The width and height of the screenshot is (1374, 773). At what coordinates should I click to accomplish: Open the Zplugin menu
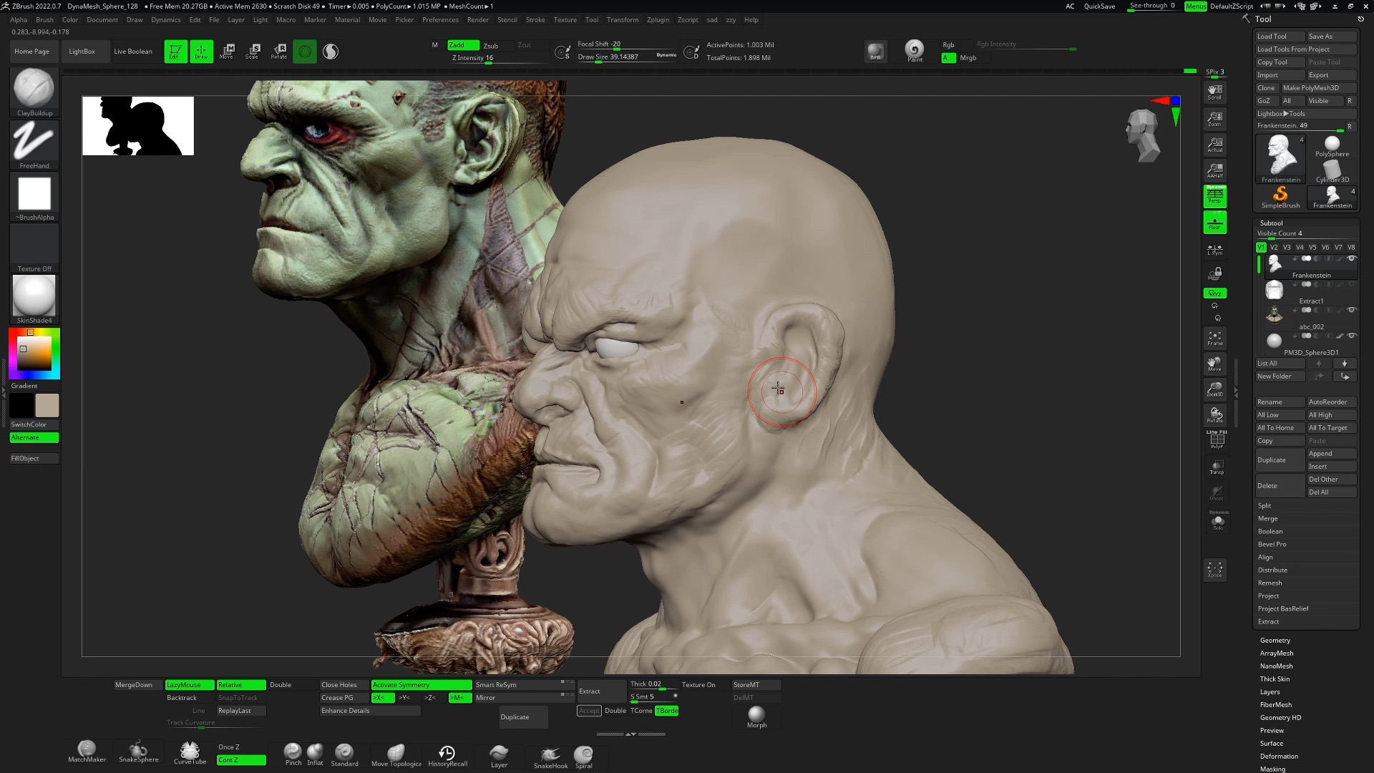coord(658,19)
